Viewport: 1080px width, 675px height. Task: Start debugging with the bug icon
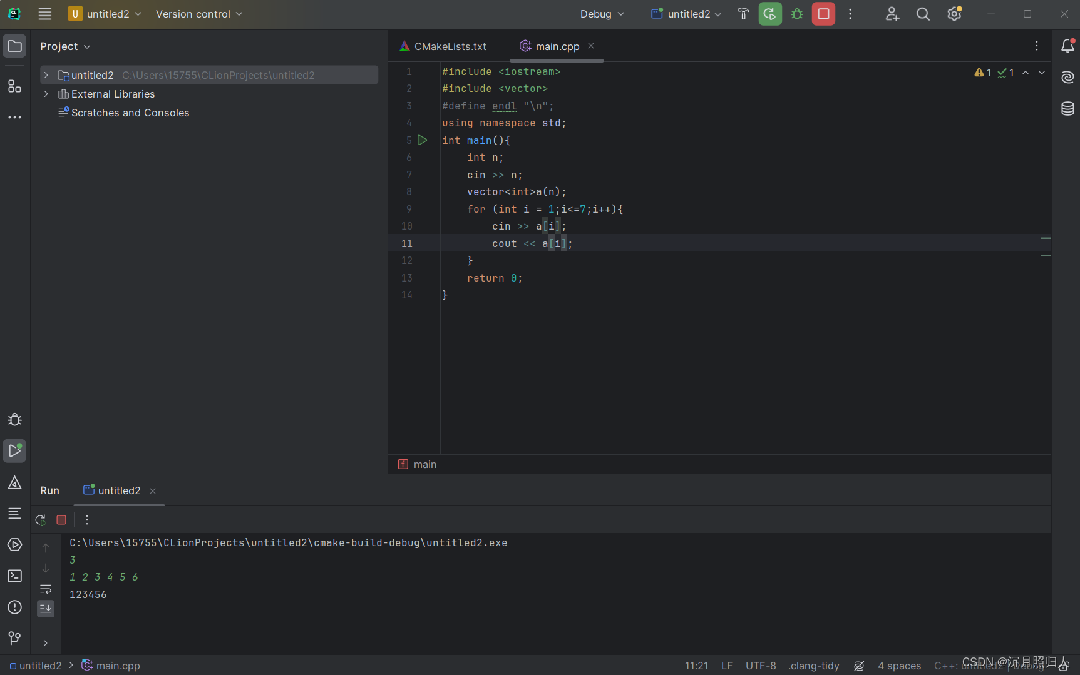click(x=797, y=14)
